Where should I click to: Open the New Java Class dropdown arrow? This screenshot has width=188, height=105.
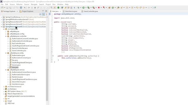coord(115,8)
